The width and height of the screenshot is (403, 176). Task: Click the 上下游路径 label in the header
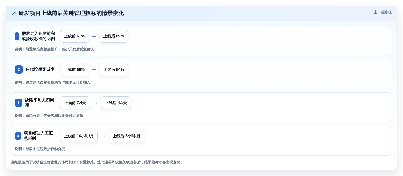382,12
